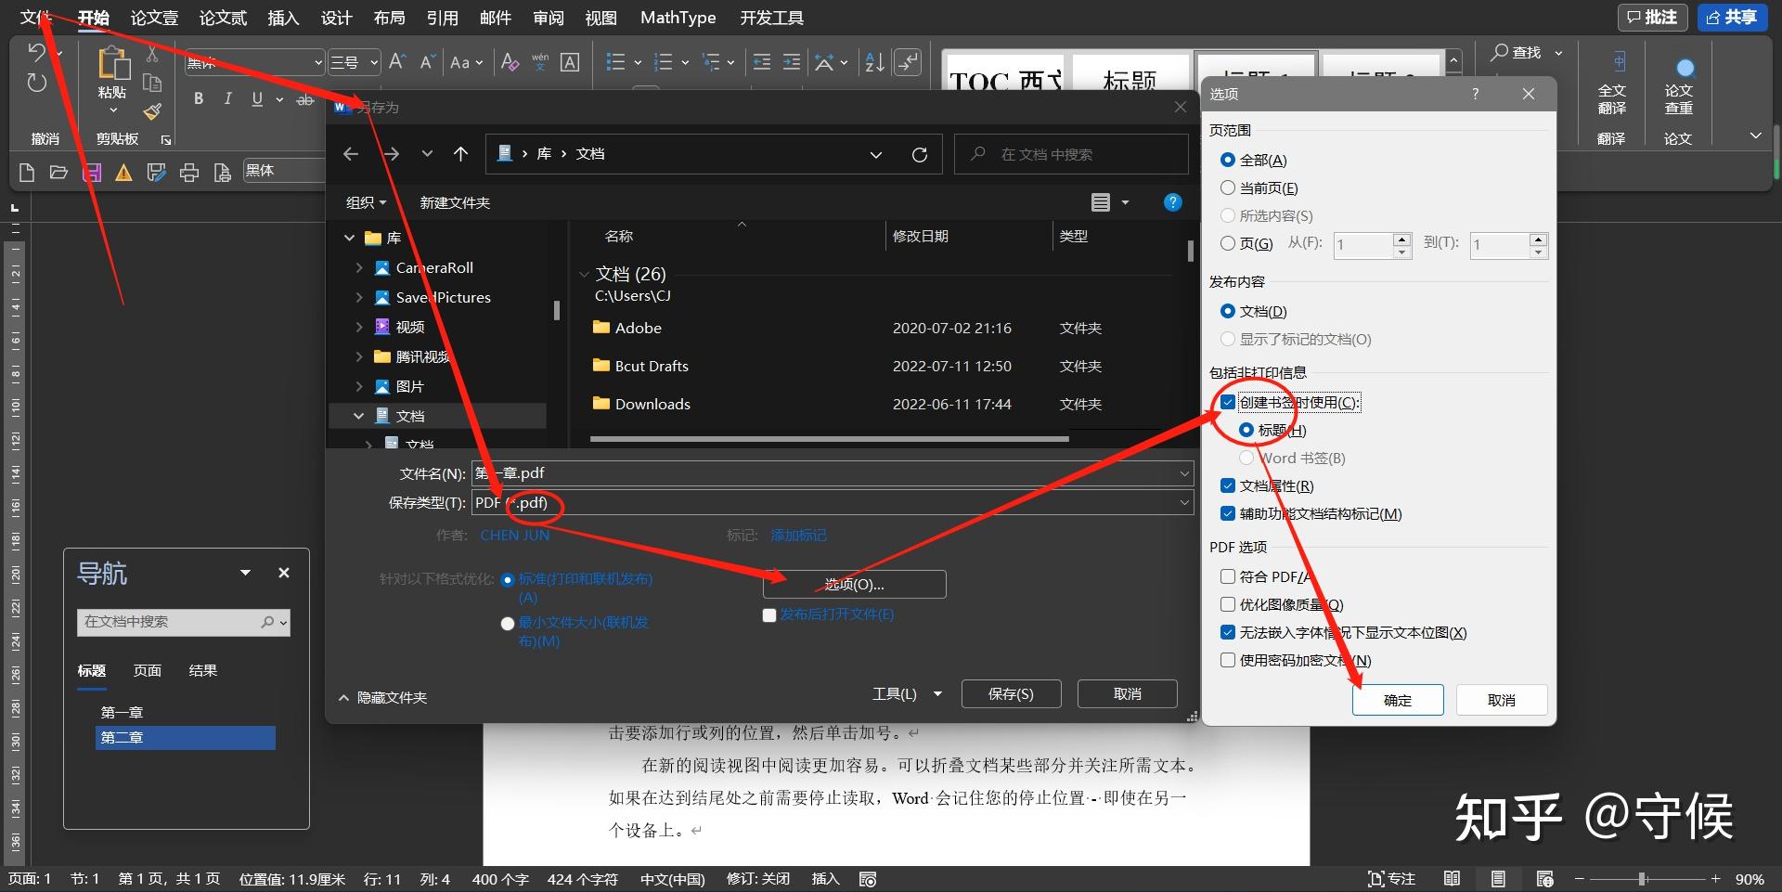Image resolution: width=1782 pixels, height=892 pixels.
Task: Click the Phonetic Guide (wén) icon
Action: [540, 62]
